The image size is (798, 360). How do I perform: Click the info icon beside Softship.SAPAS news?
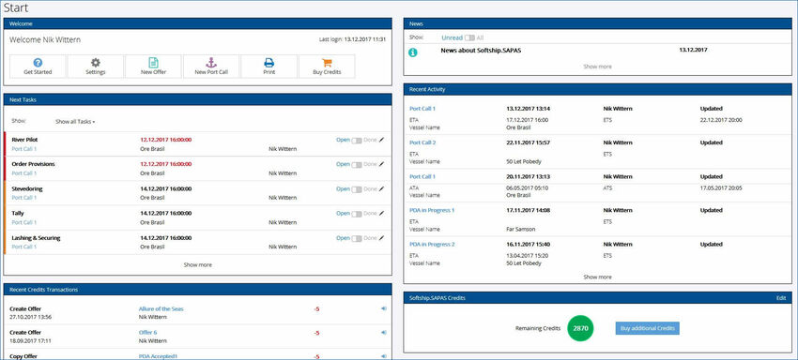click(413, 52)
